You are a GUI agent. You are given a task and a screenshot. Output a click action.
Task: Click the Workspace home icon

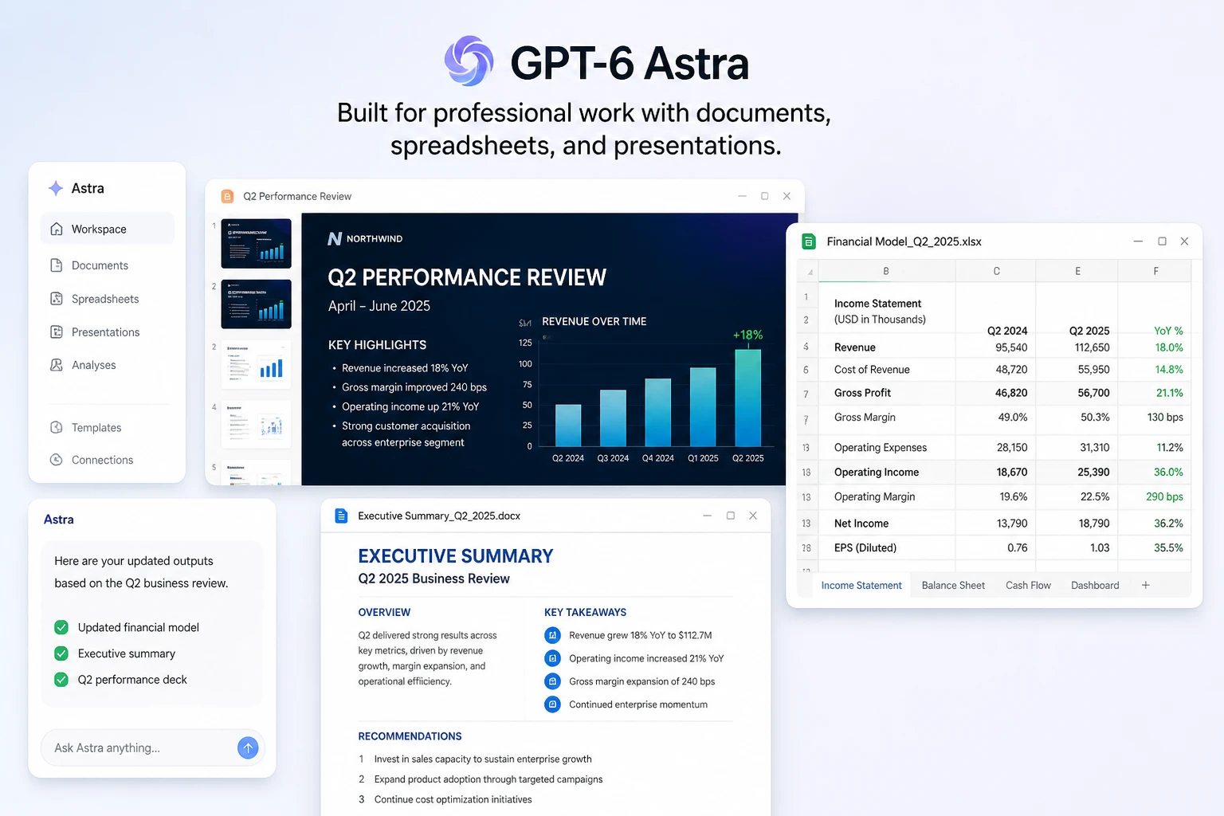pyautogui.click(x=57, y=229)
